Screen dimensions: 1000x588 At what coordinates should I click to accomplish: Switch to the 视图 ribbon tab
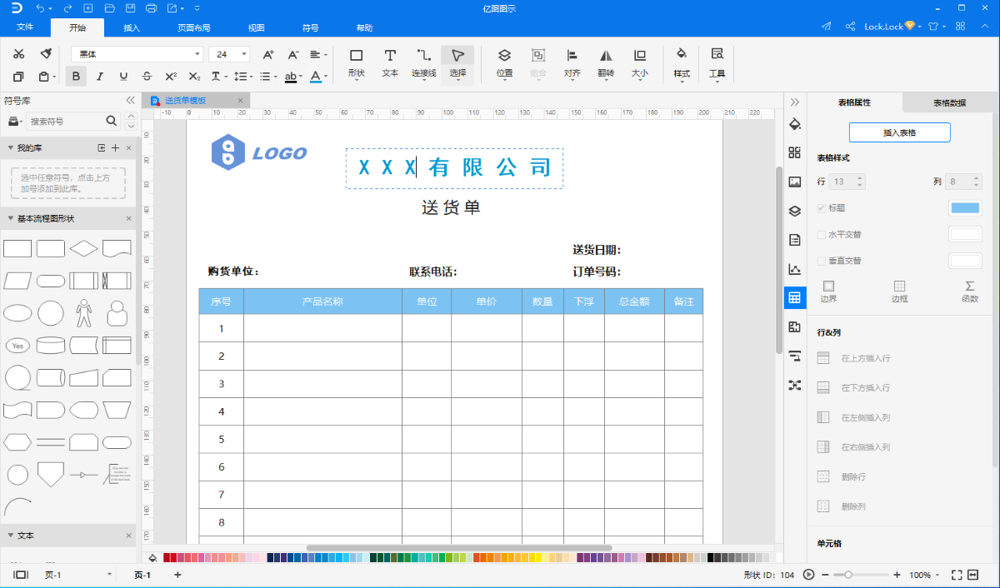point(256,27)
